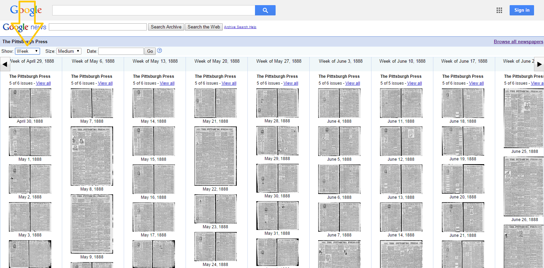Click View all for Week of May 6
The width and height of the screenshot is (544, 268).
pos(106,83)
